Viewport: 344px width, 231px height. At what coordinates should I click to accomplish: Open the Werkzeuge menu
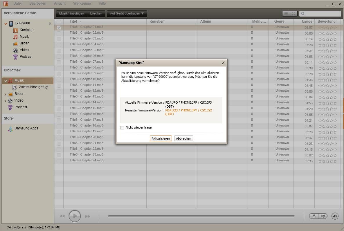[82, 3]
